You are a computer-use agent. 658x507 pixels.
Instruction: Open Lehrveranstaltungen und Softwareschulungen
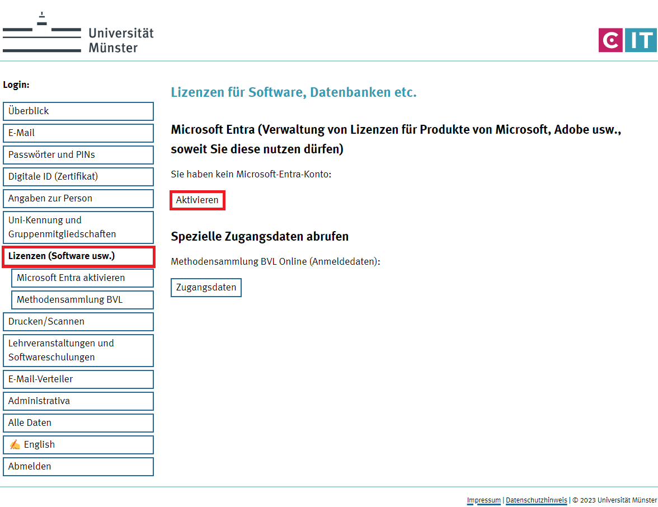click(x=78, y=350)
